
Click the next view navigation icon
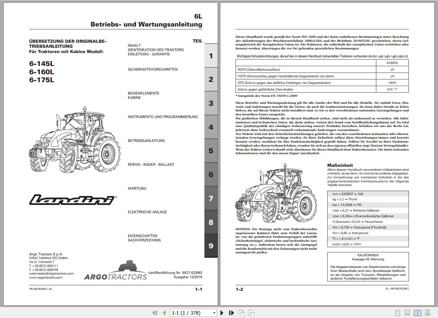click(252, 313)
